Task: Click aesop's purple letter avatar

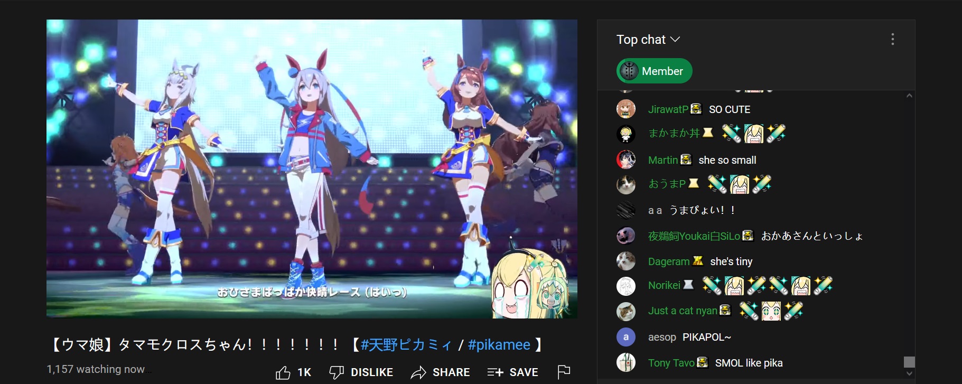Action: click(626, 337)
